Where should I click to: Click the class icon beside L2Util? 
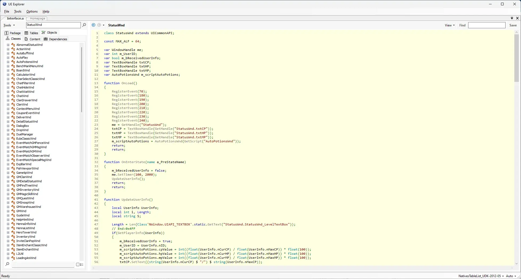click(x=13, y=254)
